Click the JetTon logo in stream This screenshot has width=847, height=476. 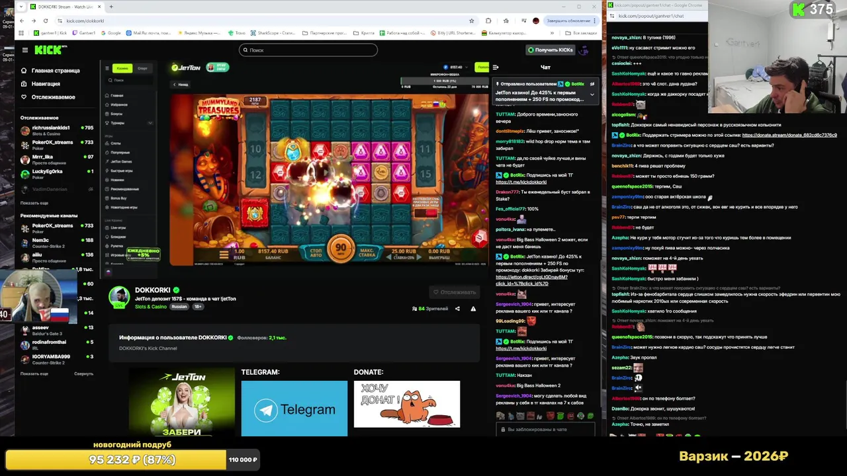(x=186, y=67)
